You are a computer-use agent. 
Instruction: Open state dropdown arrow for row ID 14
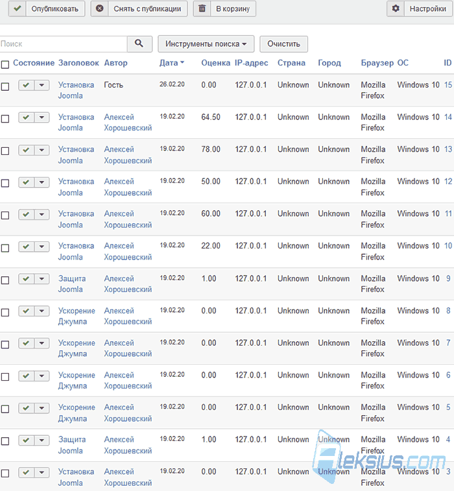pos(42,117)
